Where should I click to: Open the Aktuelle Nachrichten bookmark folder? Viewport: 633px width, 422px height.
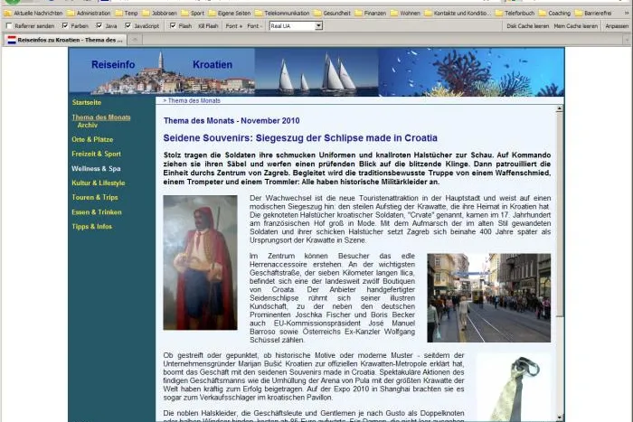pos(34,13)
